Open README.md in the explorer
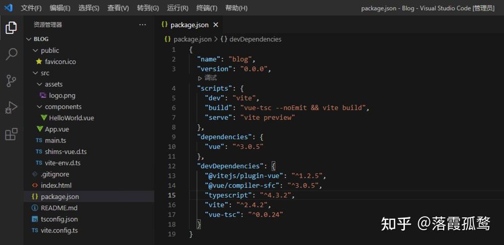 click(x=59, y=208)
